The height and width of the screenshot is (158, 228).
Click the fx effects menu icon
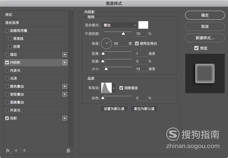[x=8, y=151]
